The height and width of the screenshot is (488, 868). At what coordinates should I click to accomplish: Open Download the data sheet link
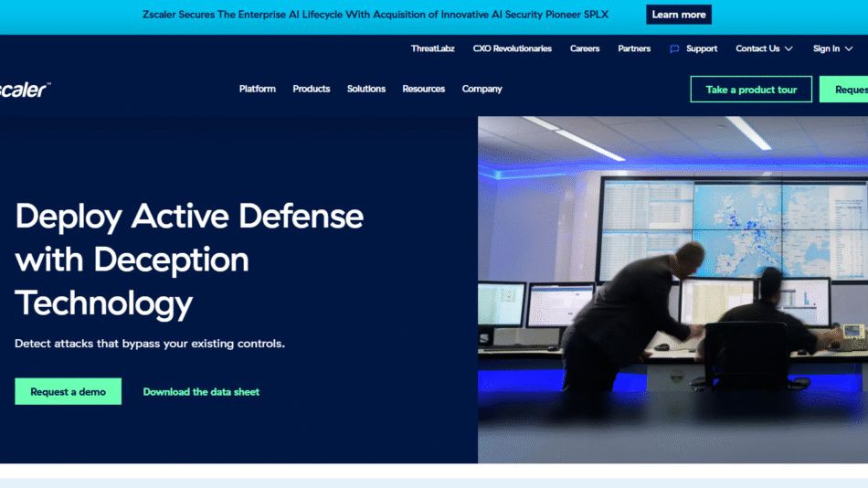point(201,392)
